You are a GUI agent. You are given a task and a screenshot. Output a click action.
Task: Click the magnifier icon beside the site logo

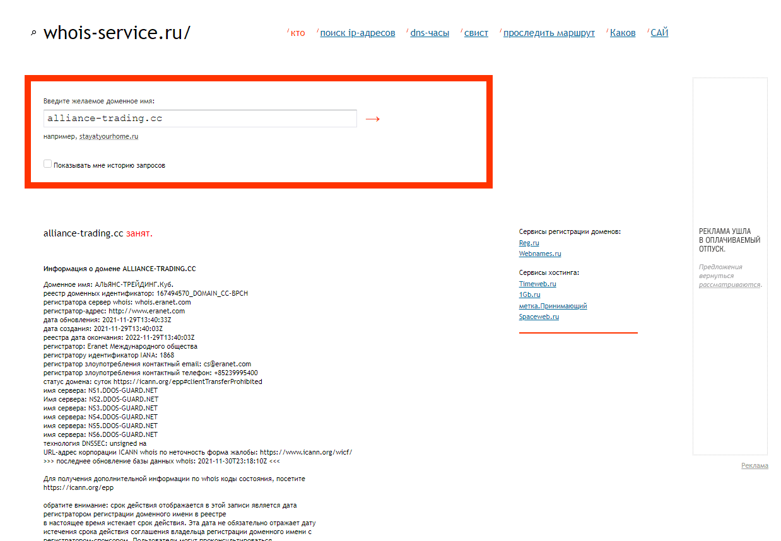pos(33,33)
